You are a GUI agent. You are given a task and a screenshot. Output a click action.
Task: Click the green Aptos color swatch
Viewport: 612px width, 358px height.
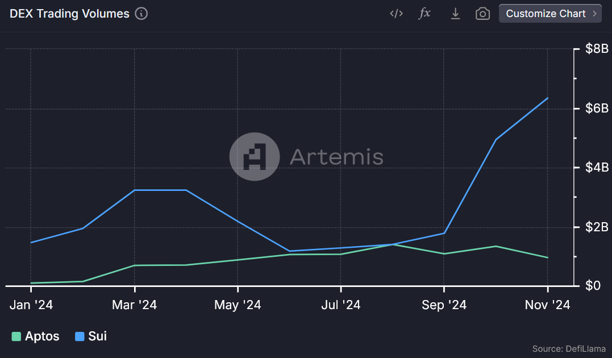point(16,336)
